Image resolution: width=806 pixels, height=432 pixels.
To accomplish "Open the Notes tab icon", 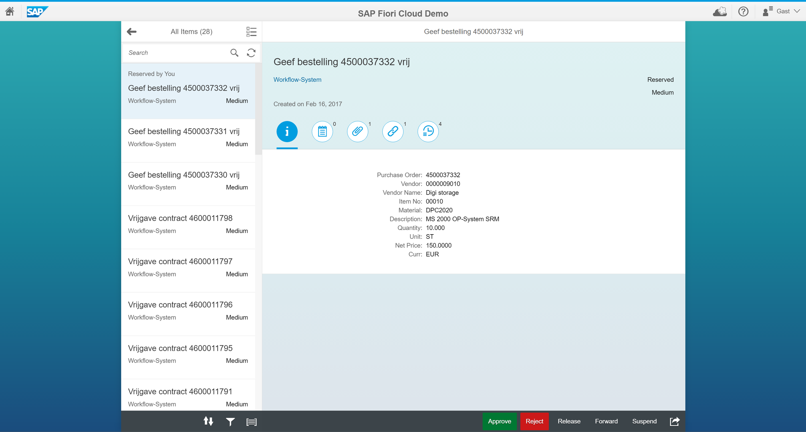I will [x=322, y=131].
